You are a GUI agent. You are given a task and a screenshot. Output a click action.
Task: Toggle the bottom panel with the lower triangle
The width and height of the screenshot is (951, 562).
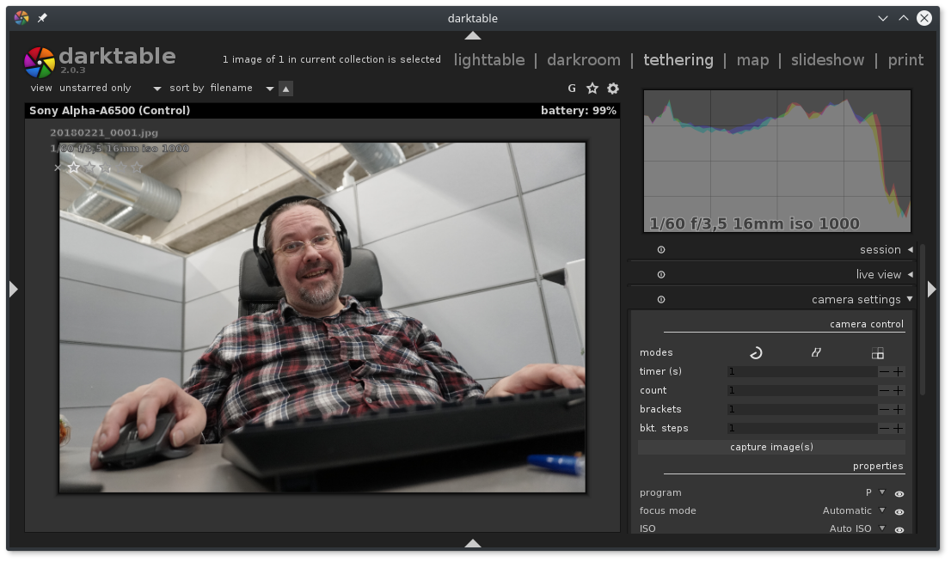pyautogui.click(x=472, y=543)
